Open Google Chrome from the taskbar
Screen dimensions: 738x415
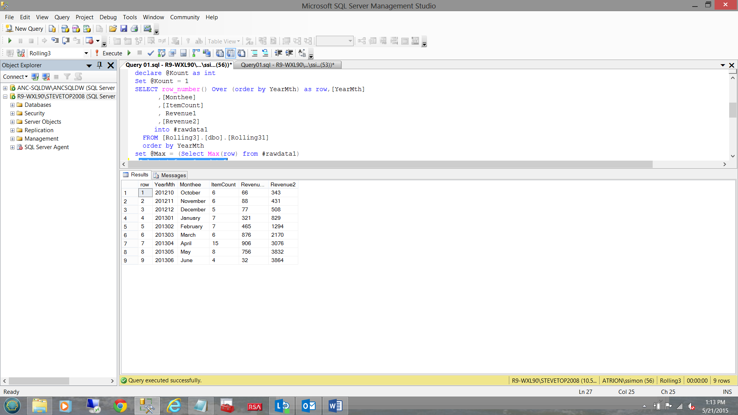click(x=120, y=406)
